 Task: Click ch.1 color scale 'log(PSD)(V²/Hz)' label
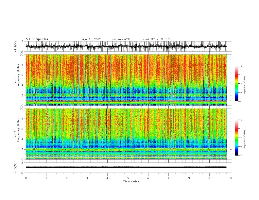[245, 85]
